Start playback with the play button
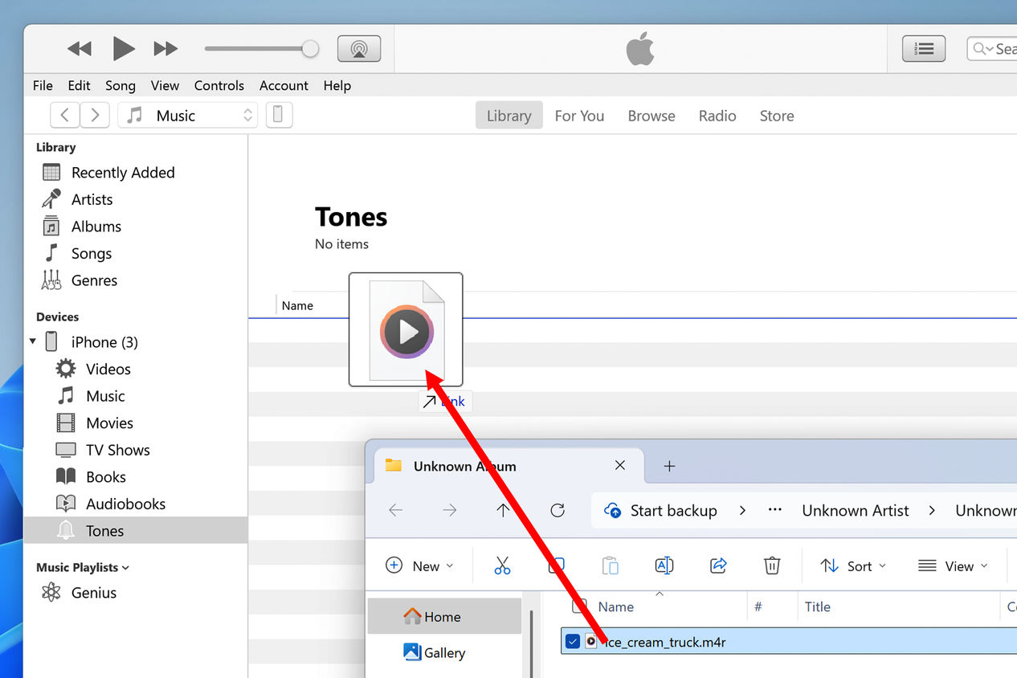This screenshot has width=1017, height=678. [123, 49]
